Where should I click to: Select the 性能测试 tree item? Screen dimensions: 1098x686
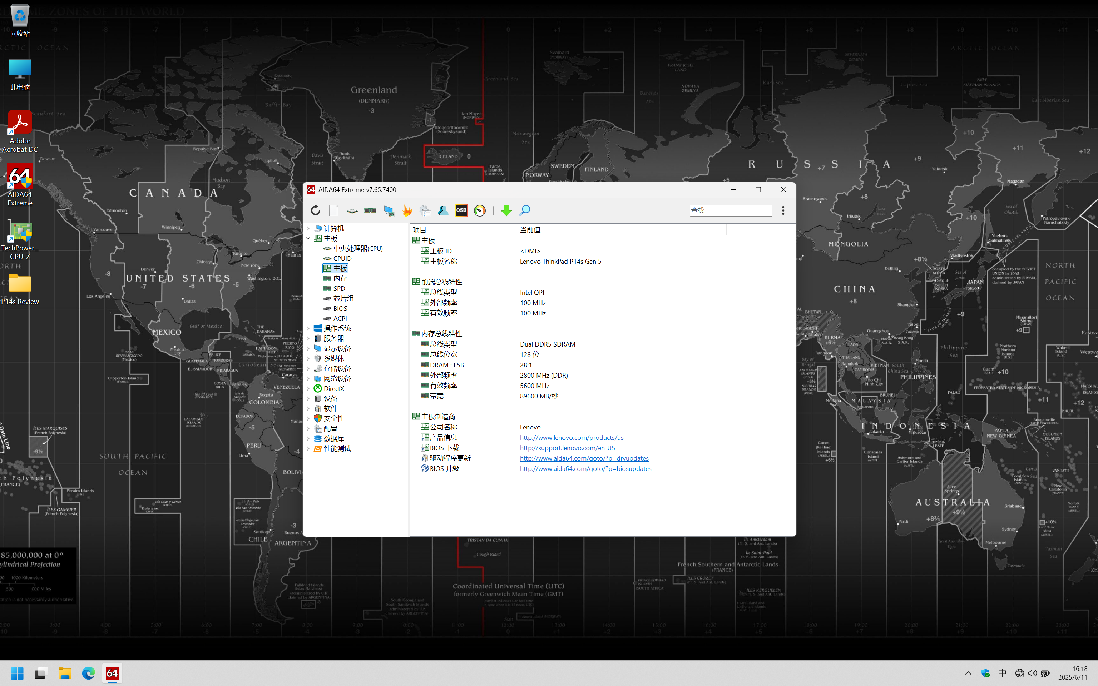tap(332, 448)
